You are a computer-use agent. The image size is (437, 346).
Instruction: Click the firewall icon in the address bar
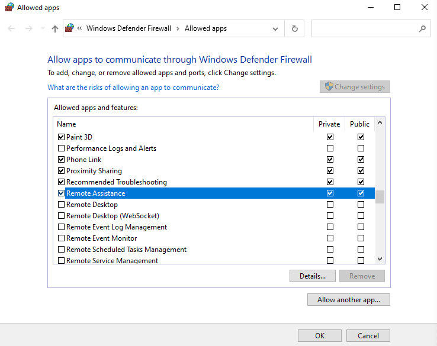(69, 28)
